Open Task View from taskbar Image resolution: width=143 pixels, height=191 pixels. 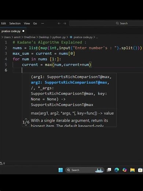click(109, 170)
